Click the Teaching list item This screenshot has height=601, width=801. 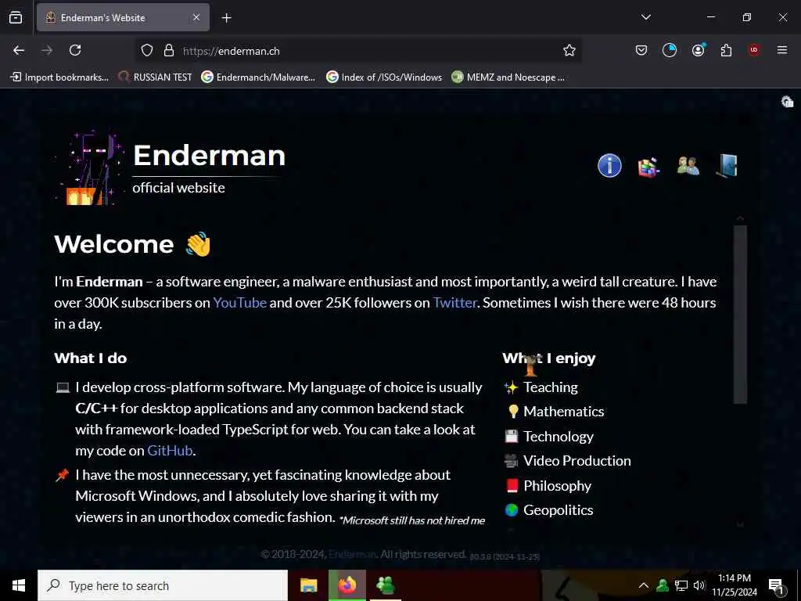click(551, 387)
